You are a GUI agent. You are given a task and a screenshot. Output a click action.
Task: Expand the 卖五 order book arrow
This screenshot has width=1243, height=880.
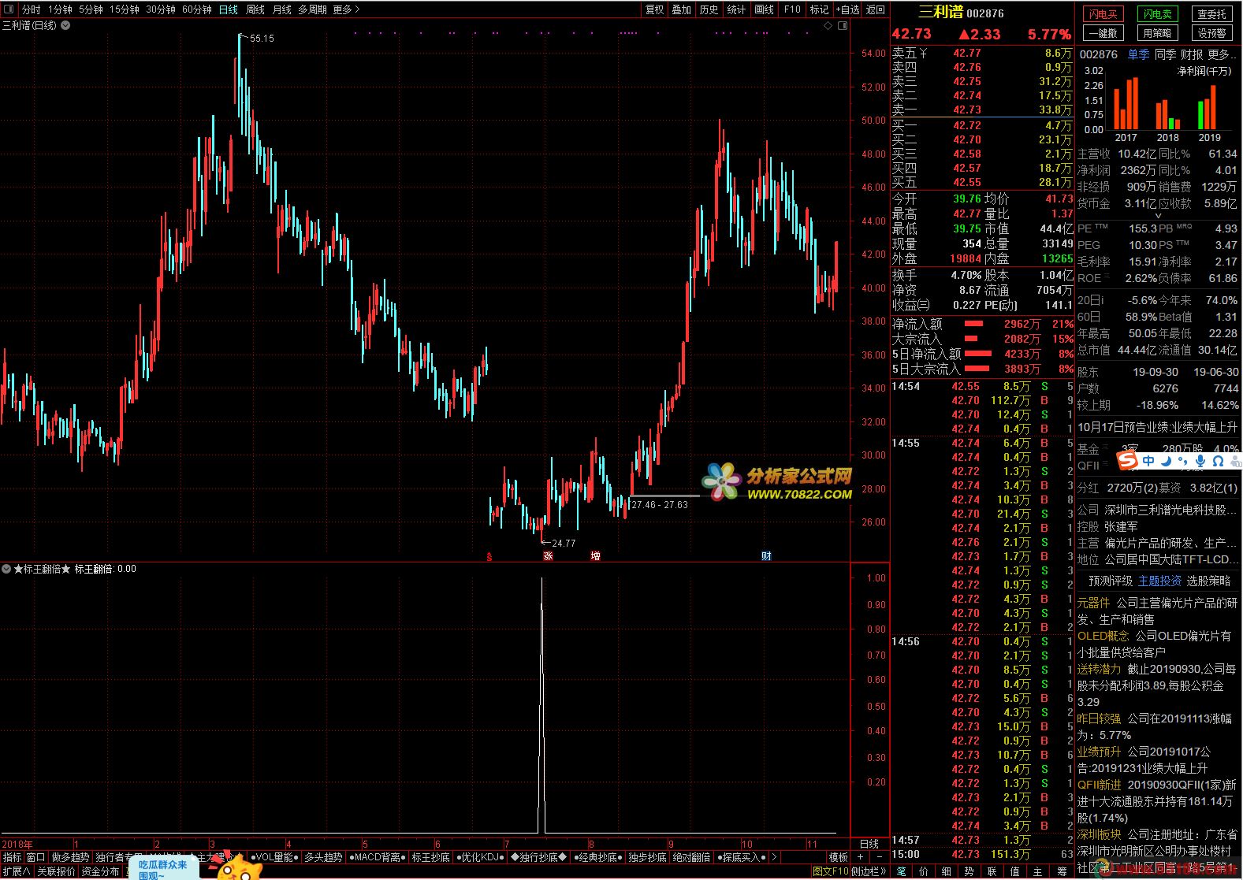pyautogui.click(x=924, y=54)
